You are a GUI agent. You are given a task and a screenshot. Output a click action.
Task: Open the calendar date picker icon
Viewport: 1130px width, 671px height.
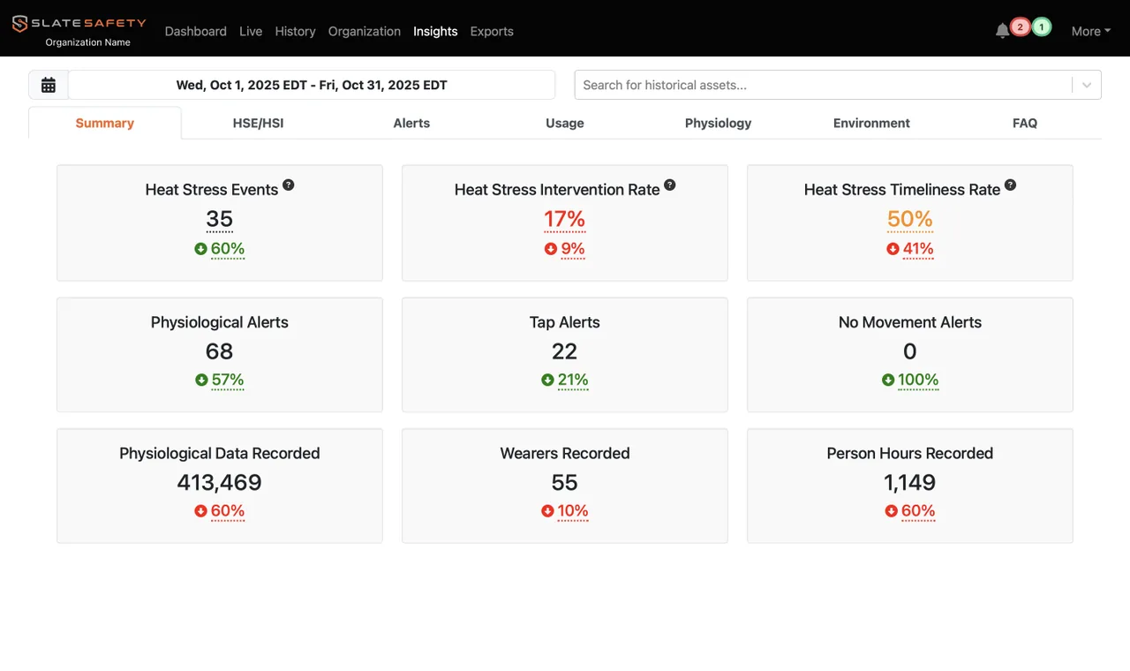point(49,85)
